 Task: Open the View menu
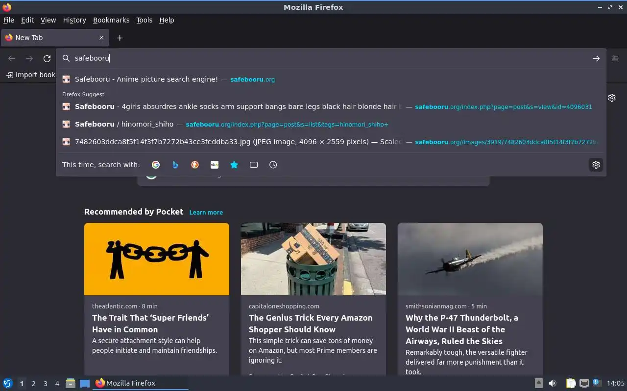(x=48, y=20)
